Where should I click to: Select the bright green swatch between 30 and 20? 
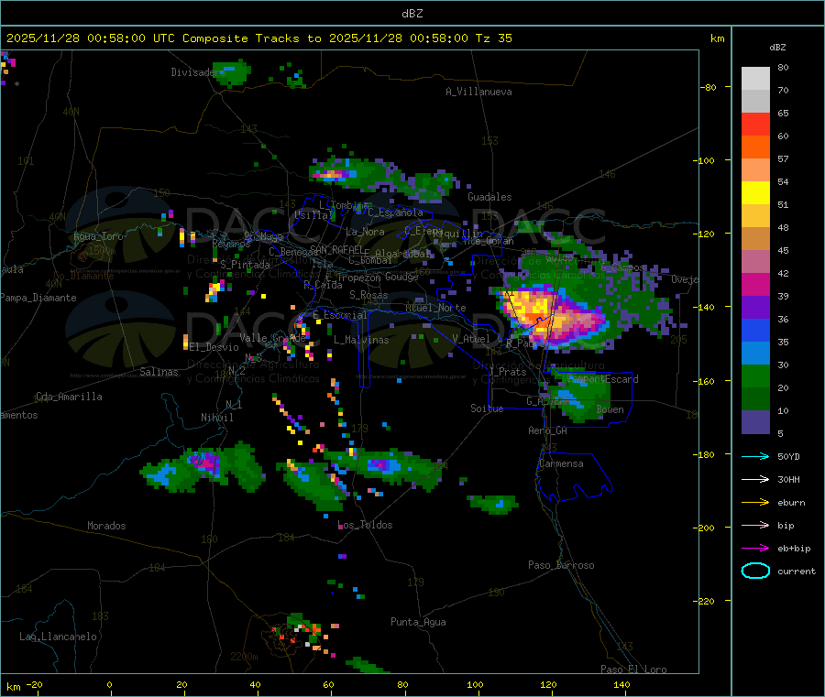point(755,376)
